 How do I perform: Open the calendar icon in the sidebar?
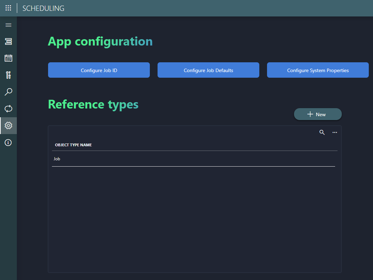8,58
